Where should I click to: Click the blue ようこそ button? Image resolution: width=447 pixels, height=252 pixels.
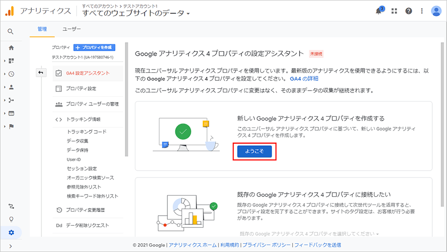(254, 151)
